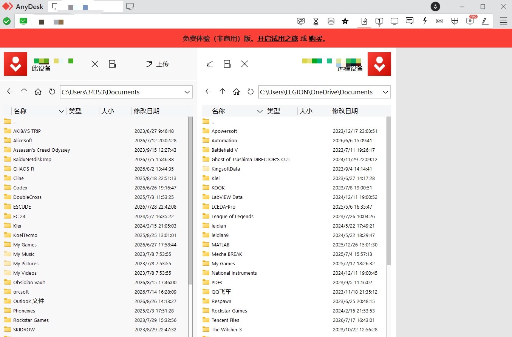Open the lightning bolt actions menu
The height and width of the screenshot is (337, 512).
pyautogui.click(x=425, y=21)
